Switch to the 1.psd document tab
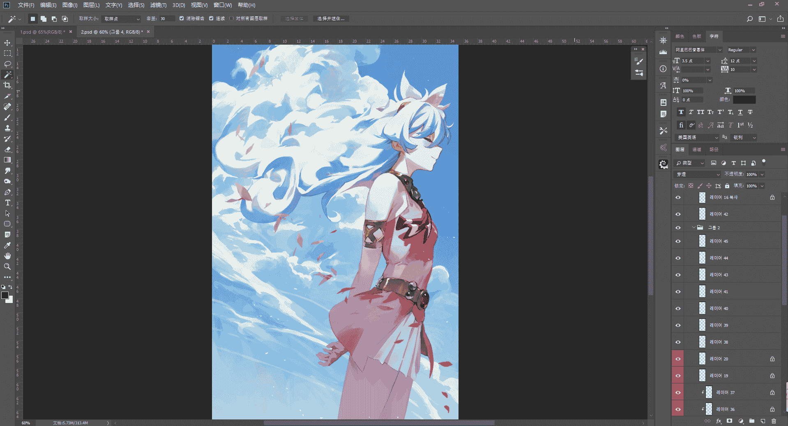This screenshot has width=788, height=426. [43, 32]
